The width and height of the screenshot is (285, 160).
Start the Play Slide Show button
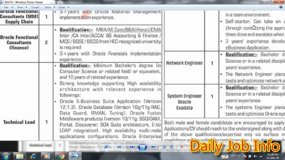point(142,147)
